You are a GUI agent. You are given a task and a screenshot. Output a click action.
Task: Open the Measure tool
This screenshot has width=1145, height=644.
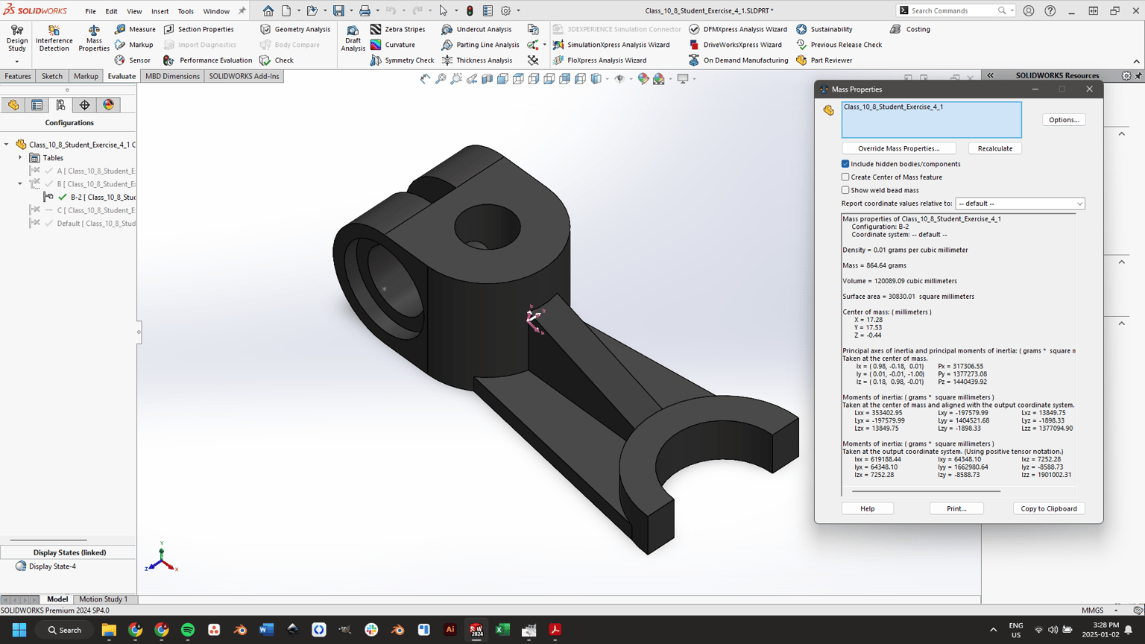coord(135,29)
